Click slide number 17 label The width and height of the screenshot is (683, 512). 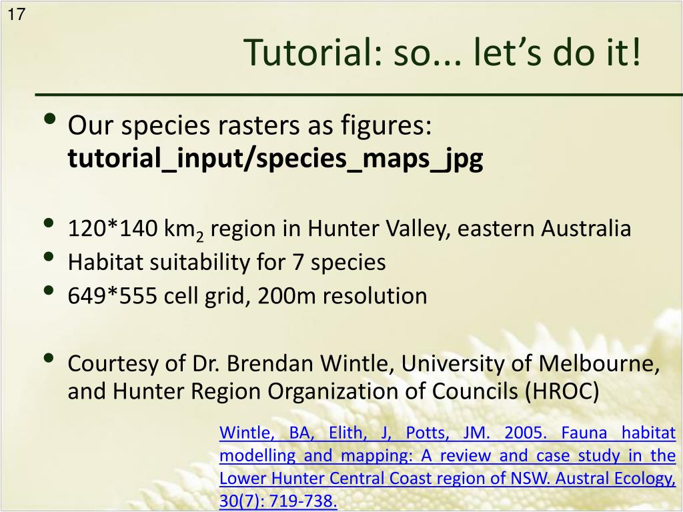coord(16,15)
